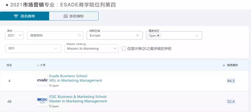The height and width of the screenshot is (112, 251).
Task: Click the 排名 column header
Action: [x=9, y=65]
